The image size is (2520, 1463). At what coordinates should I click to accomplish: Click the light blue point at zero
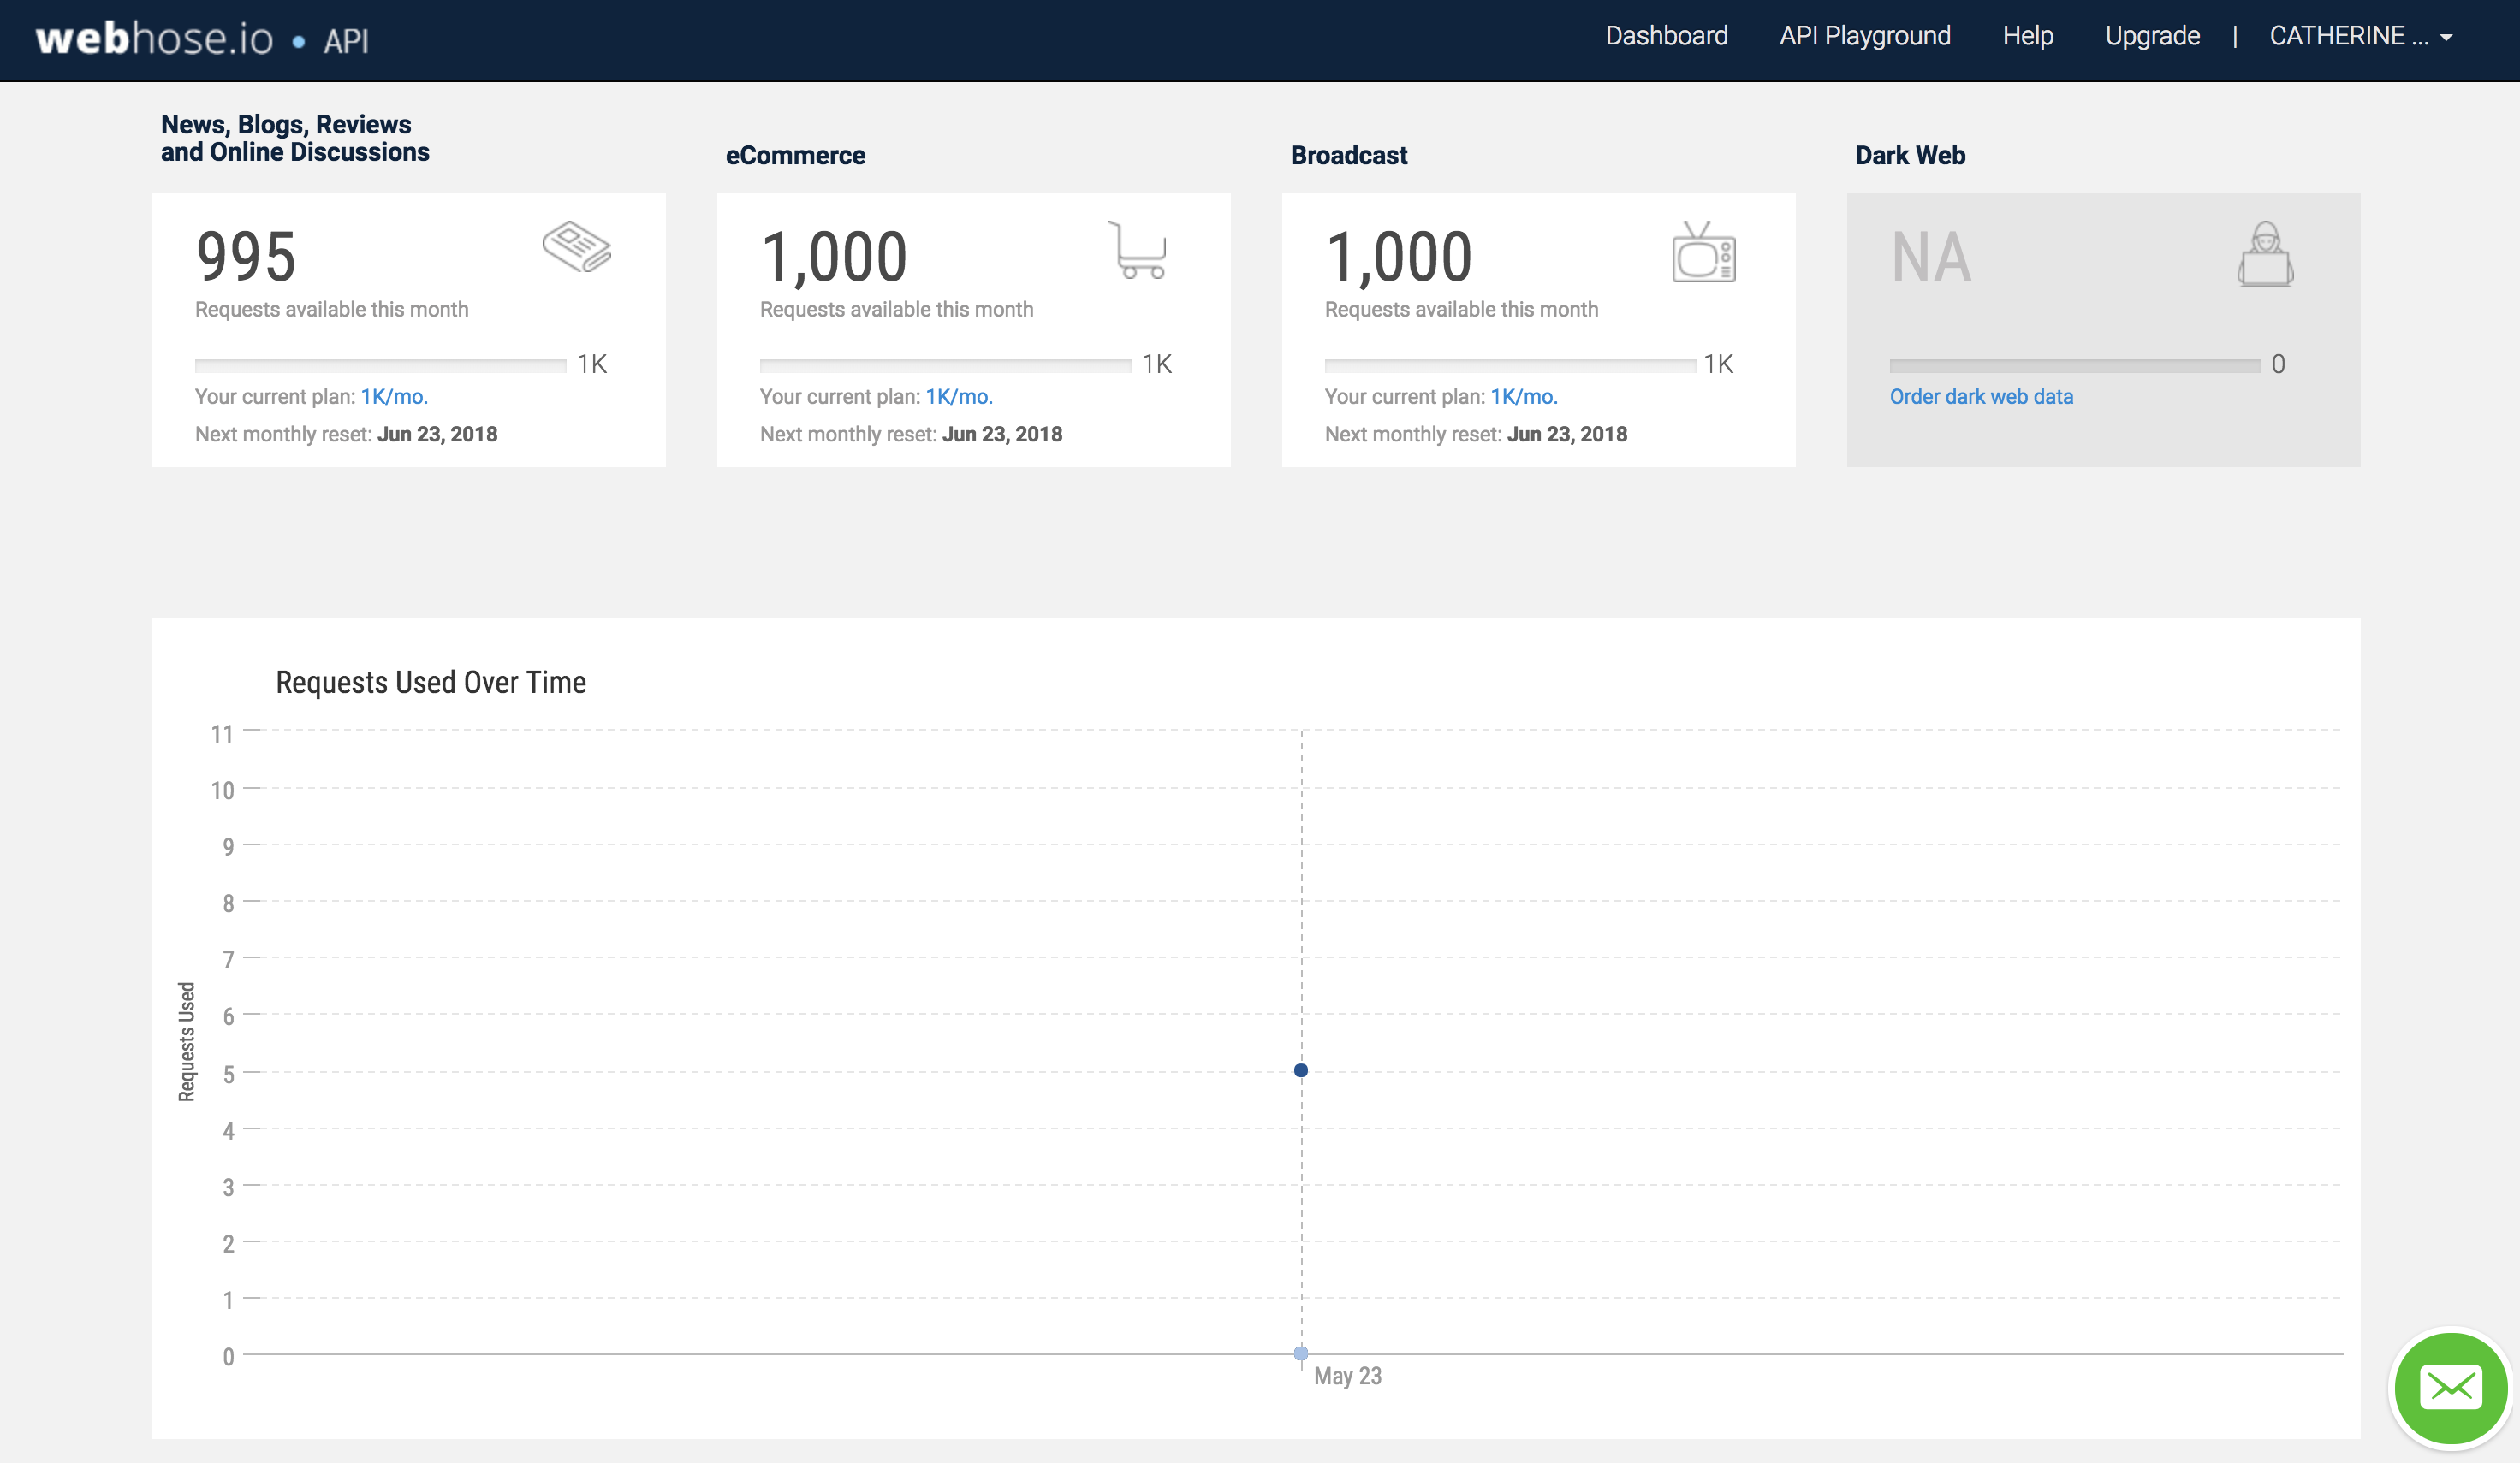(1300, 1353)
